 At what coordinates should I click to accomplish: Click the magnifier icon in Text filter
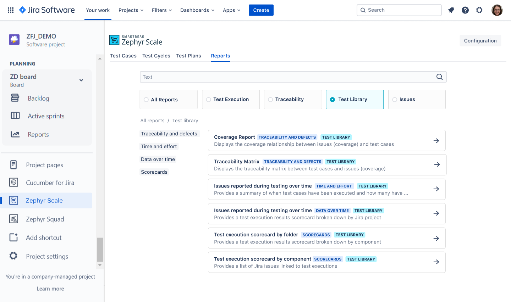(x=439, y=77)
